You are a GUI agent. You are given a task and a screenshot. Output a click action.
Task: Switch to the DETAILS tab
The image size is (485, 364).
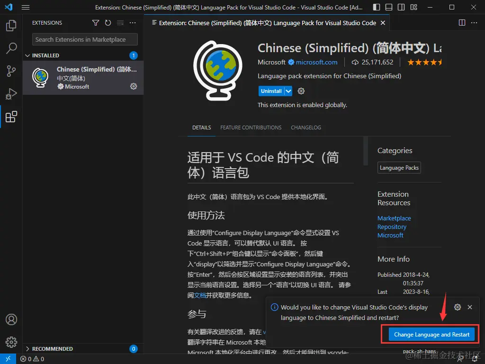[x=201, y=127]
